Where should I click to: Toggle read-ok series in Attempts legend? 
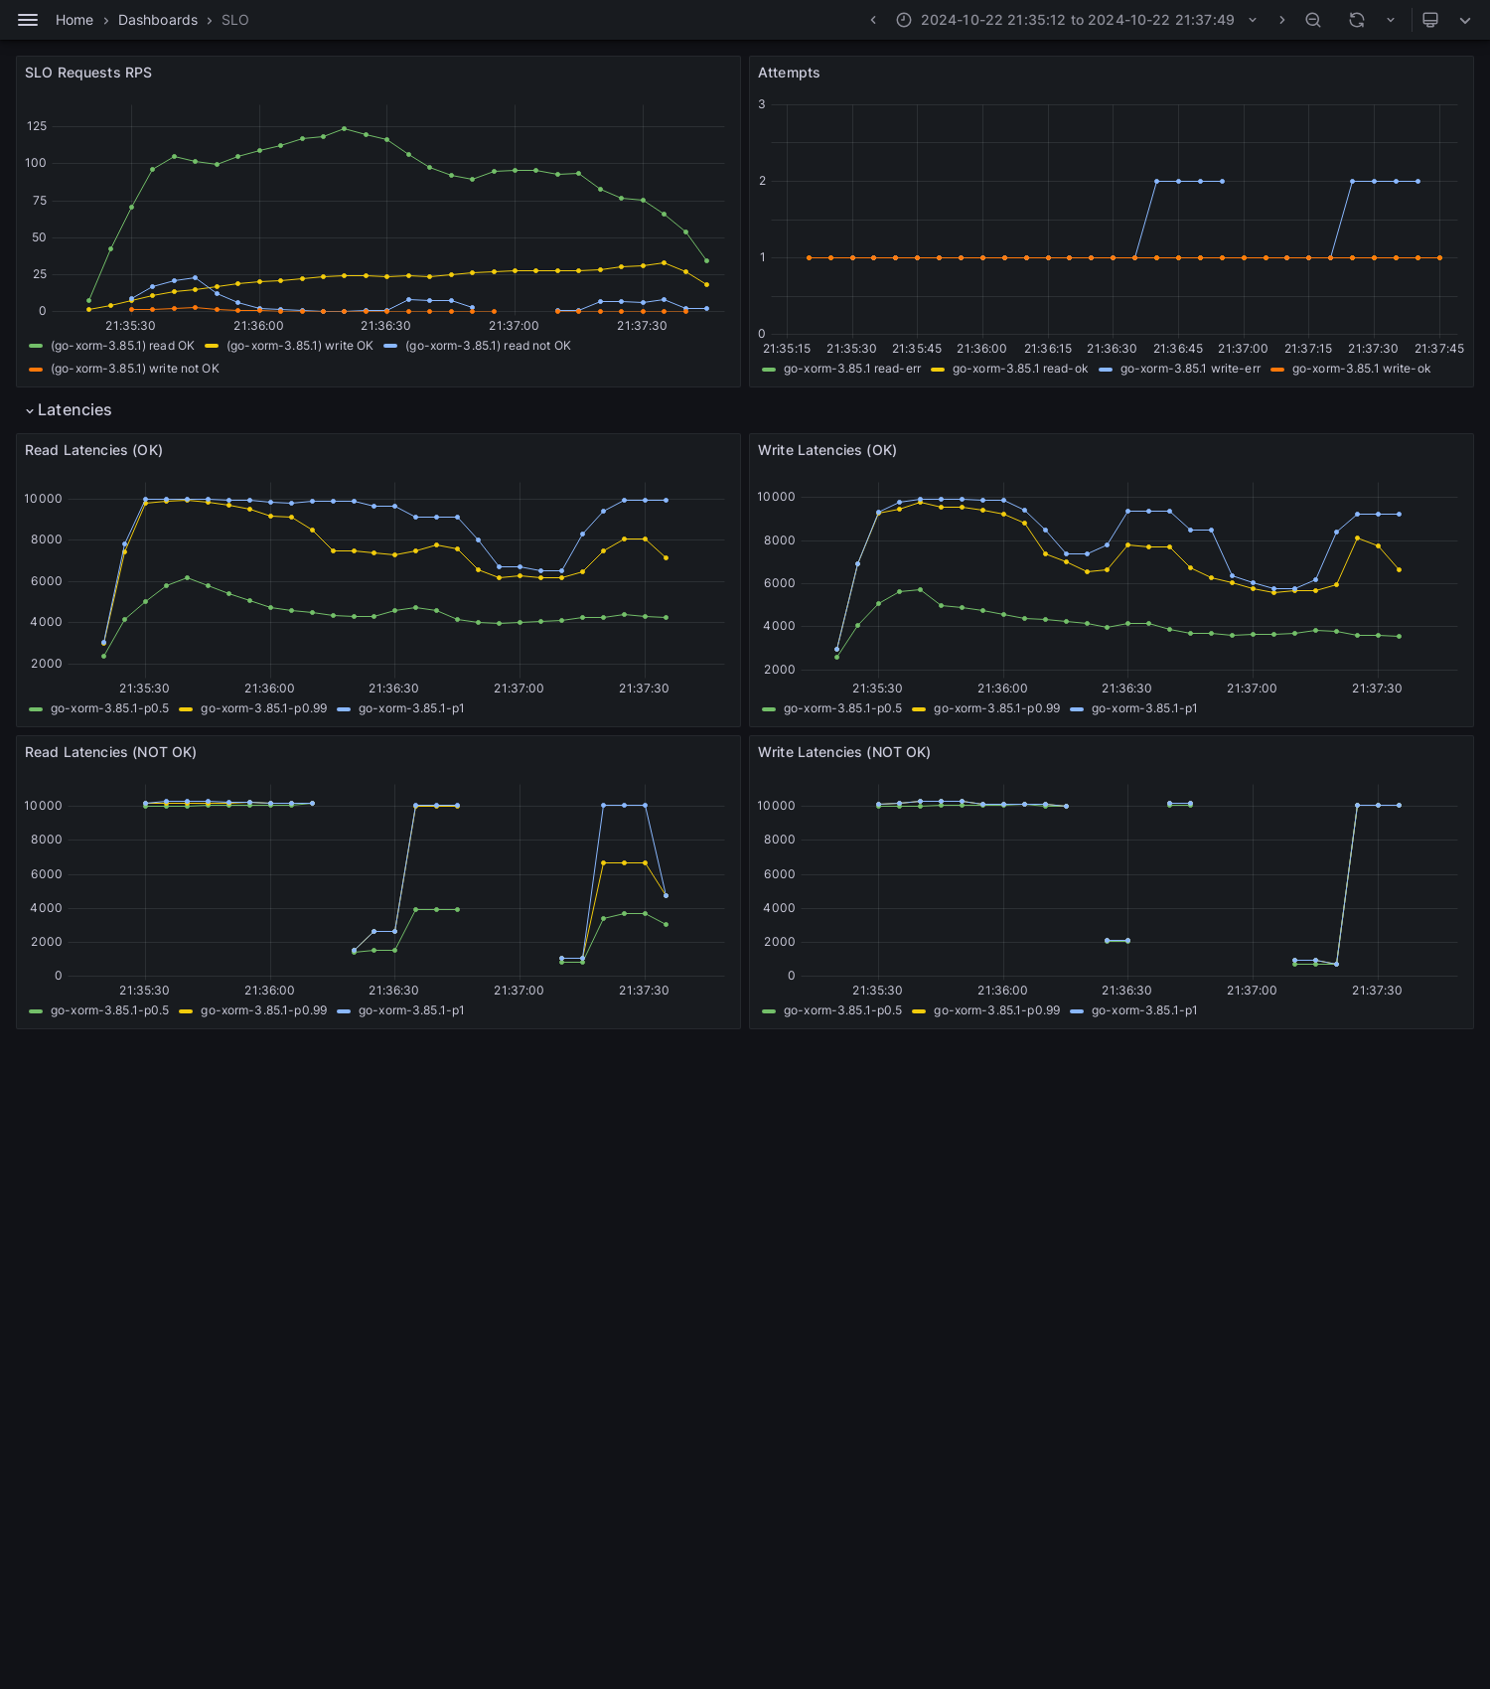point(1020,369)
